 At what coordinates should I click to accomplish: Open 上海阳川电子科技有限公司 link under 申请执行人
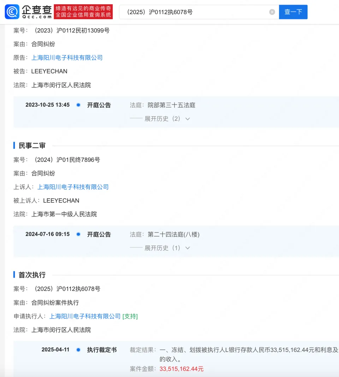pos(85,316)
